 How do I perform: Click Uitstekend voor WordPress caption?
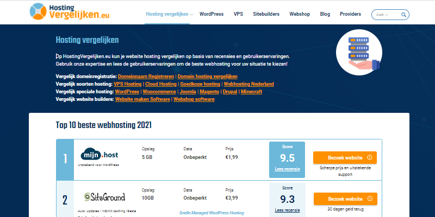[98, 165]
